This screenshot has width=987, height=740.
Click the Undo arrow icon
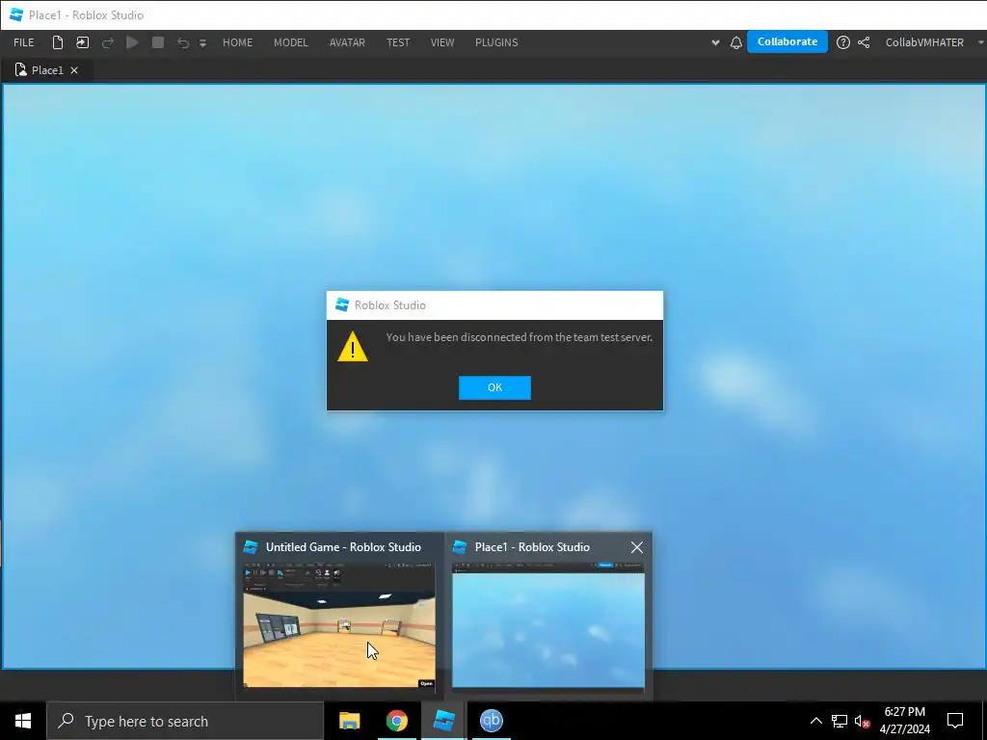pyautogui.click(x=182, y=42)
